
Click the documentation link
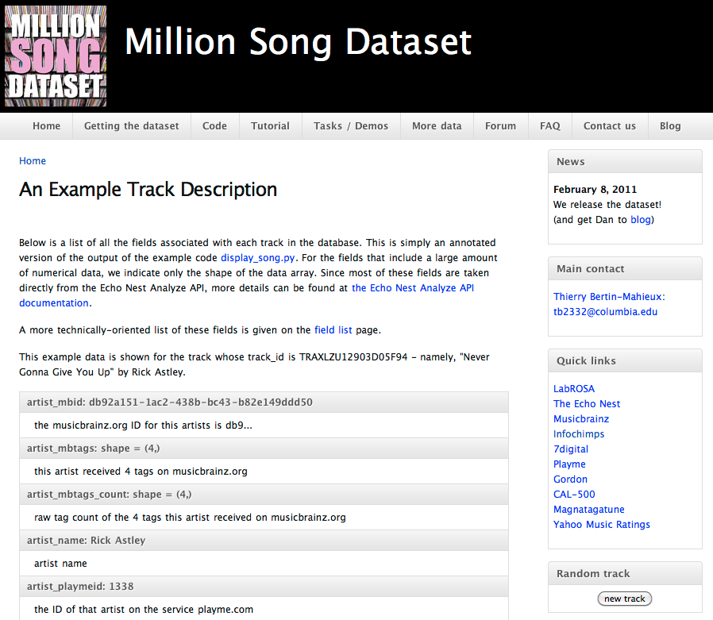[54, 302]
